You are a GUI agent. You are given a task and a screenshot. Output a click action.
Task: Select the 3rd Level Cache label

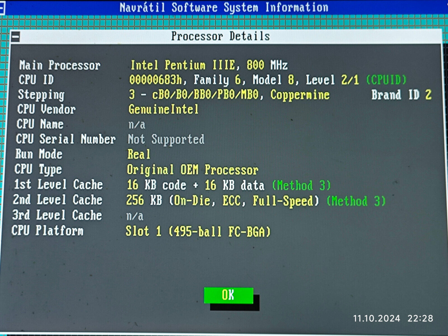57,215
